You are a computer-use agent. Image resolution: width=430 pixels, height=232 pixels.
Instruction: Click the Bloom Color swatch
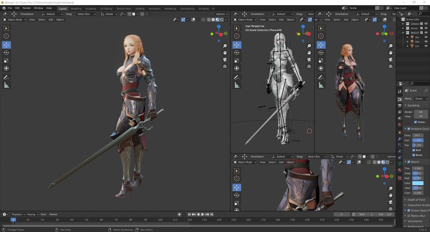pyautogui.click(x=418, y=183)
